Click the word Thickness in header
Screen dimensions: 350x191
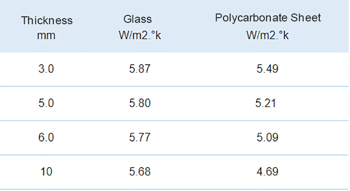click(x=47, y=20)
